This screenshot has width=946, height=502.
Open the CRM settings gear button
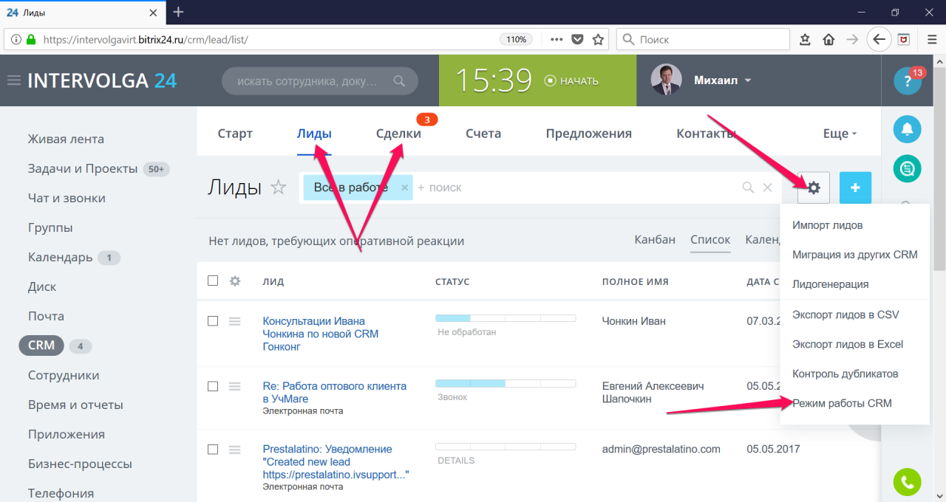tap(814, 188)
